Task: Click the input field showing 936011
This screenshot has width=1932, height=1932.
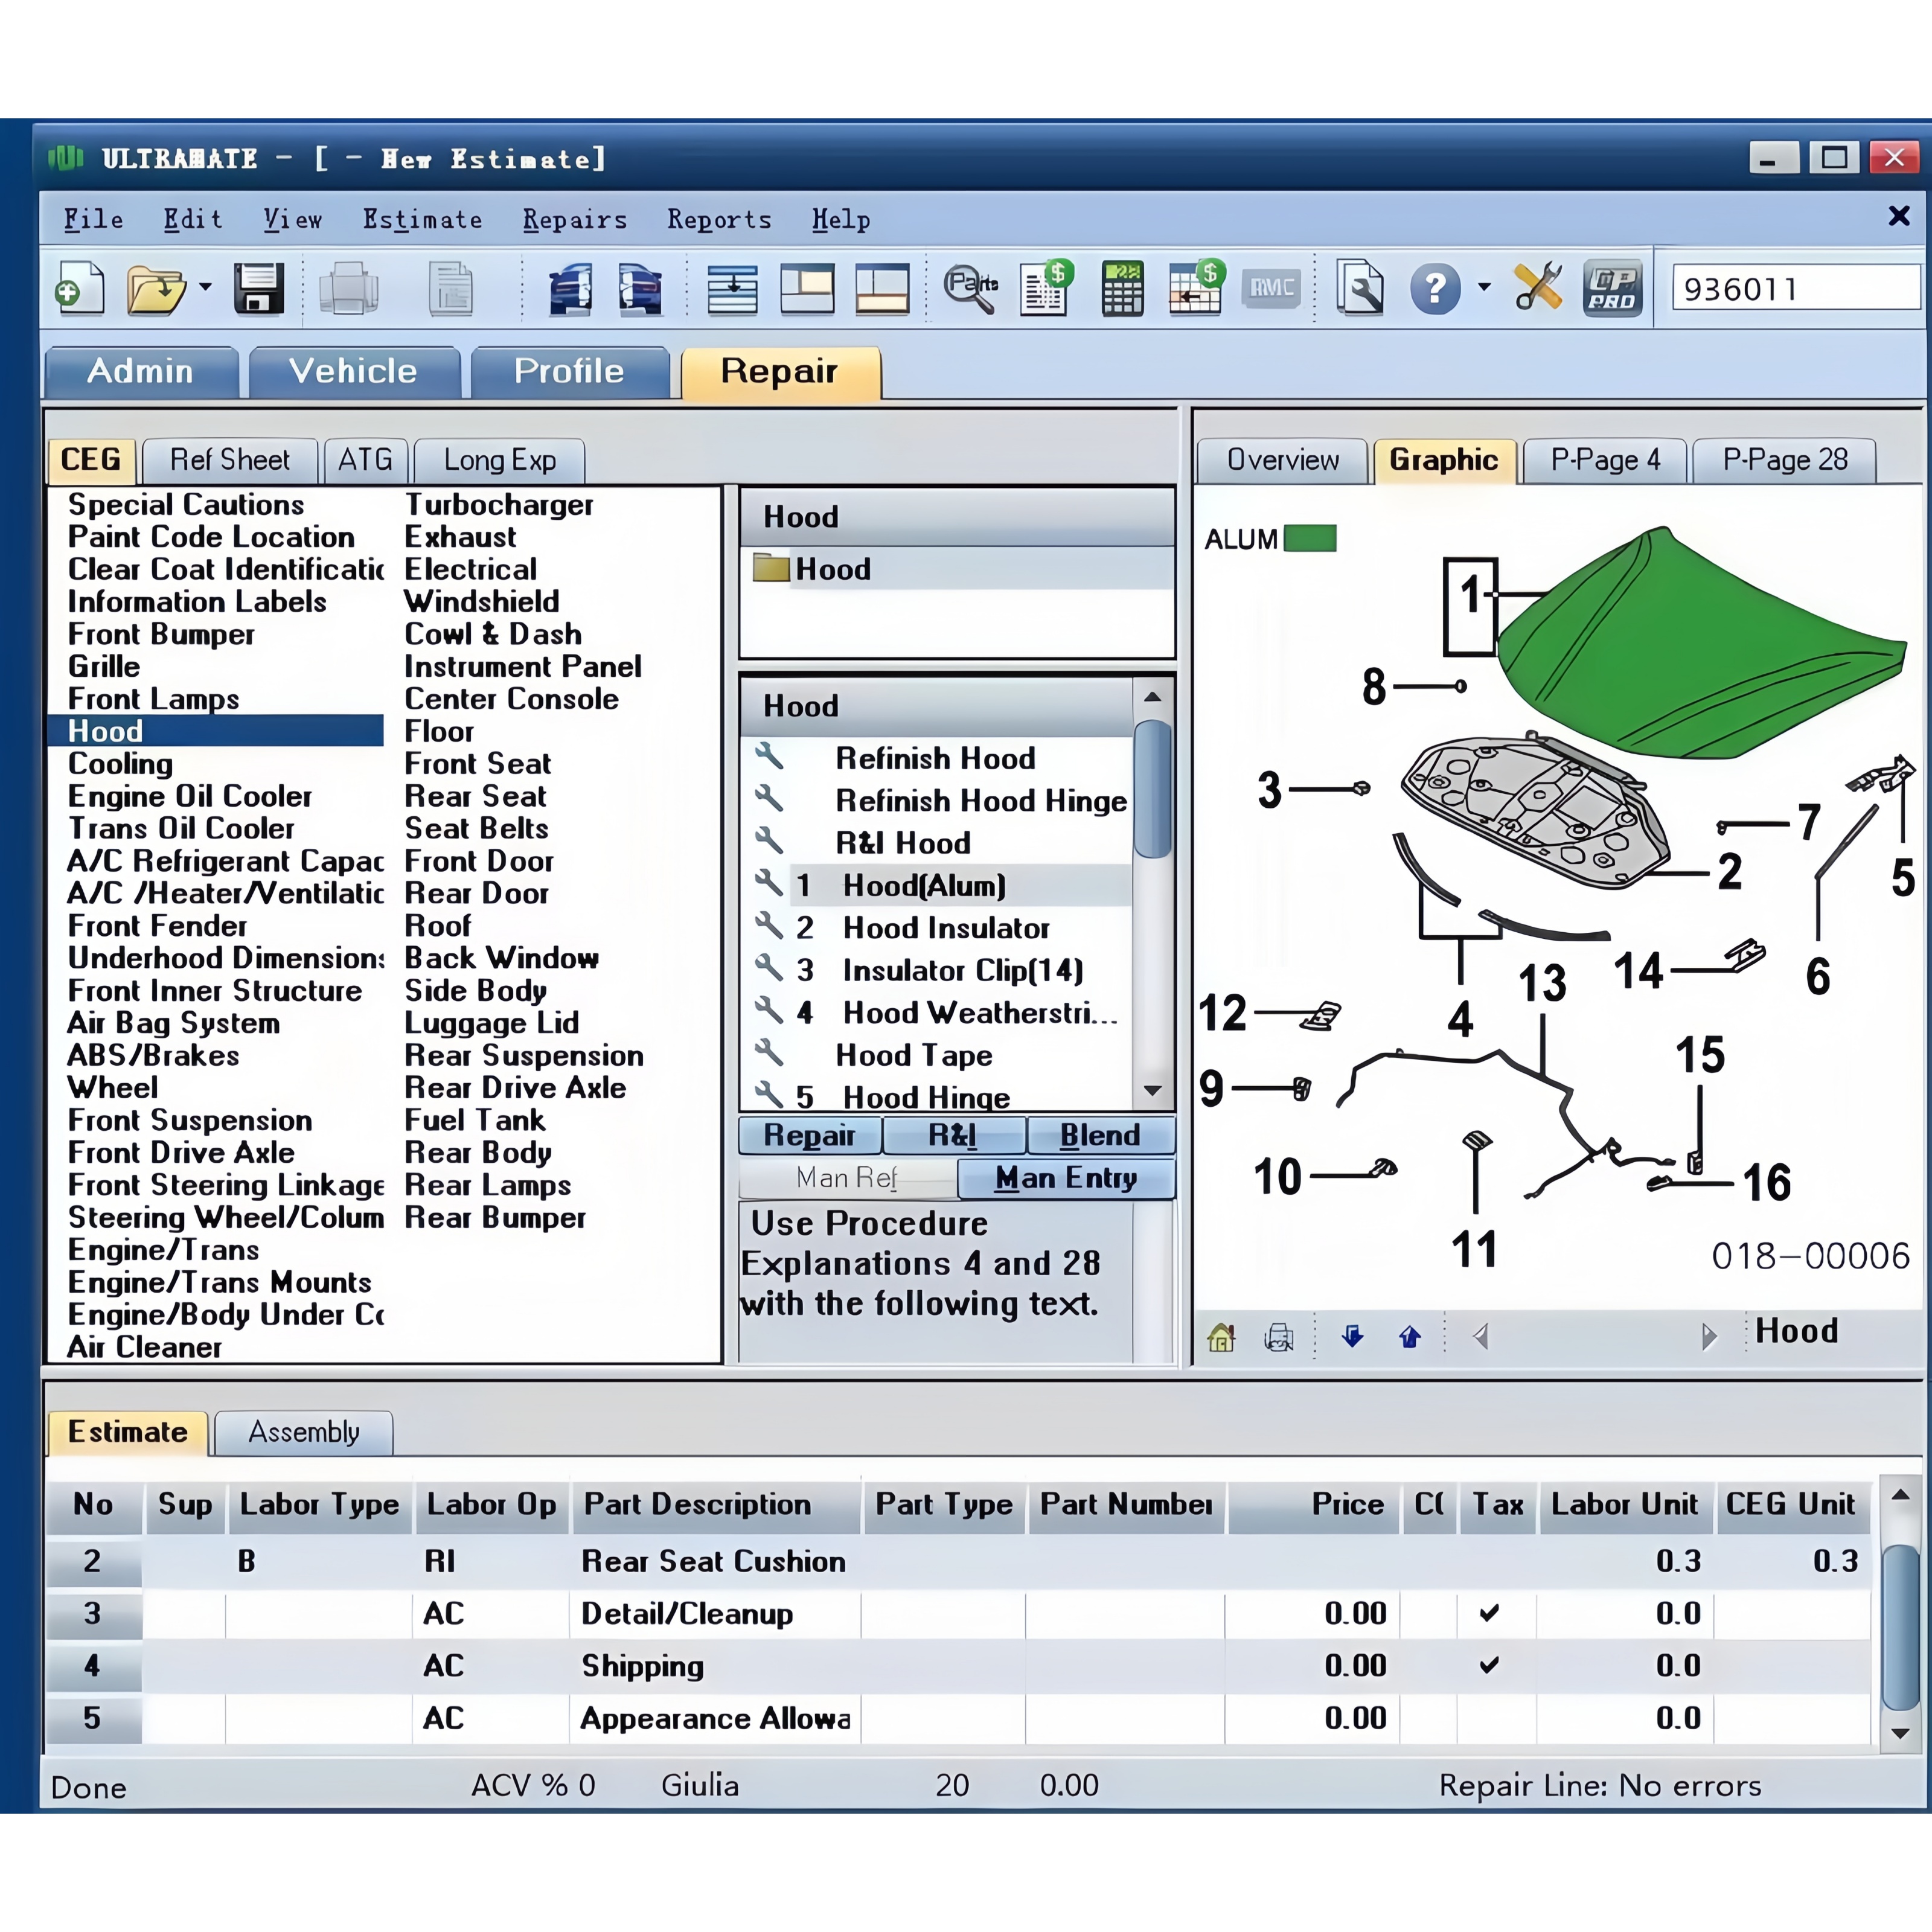Action: click(x=1796, y=289)
